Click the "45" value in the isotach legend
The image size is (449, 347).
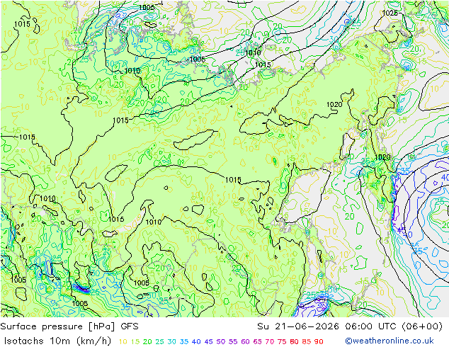[208, 341]
